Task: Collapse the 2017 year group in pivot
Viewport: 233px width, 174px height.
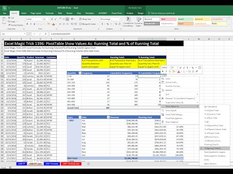Action: pyautogui.click(x=68, y=120)
